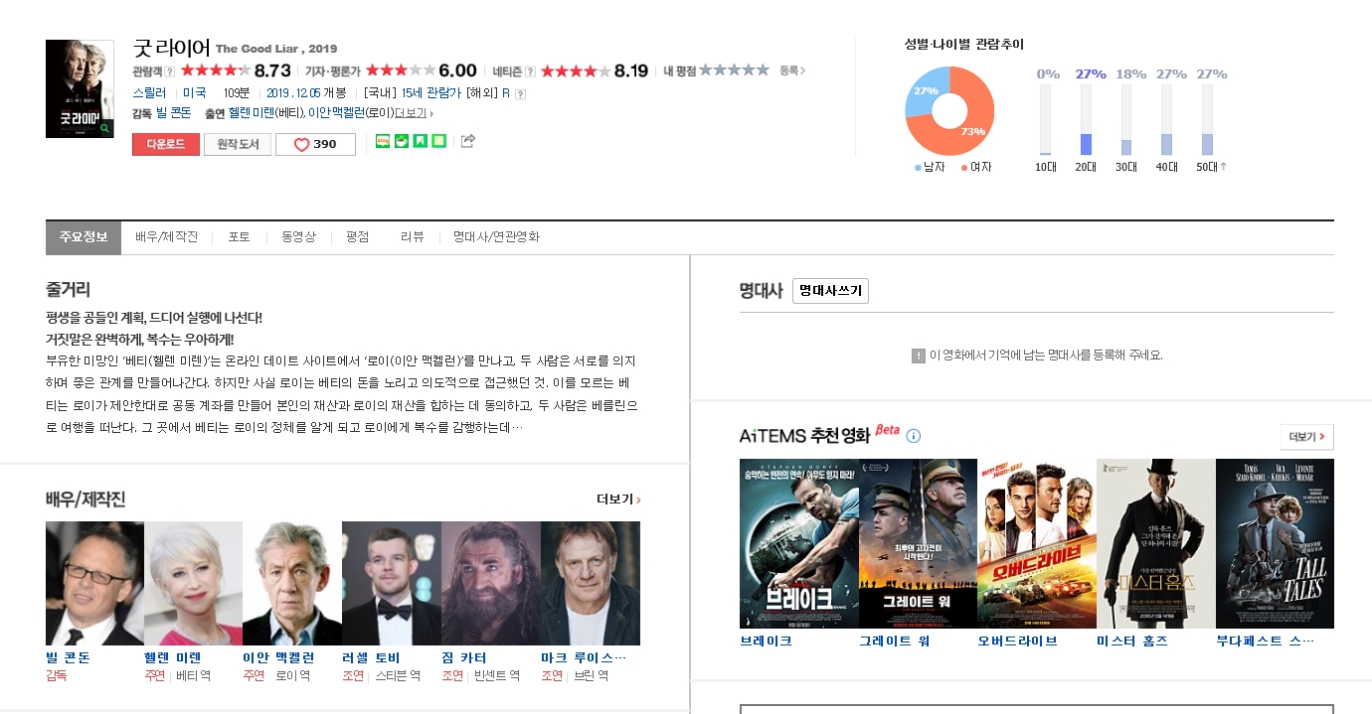Set my rating on 내 평점 stars
The height and width of the screenshot is (714, 1372).
734,71
